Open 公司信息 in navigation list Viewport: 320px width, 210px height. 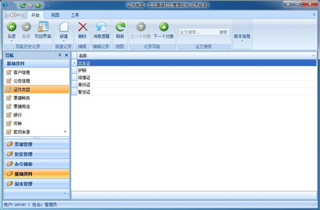click(36, 81)
